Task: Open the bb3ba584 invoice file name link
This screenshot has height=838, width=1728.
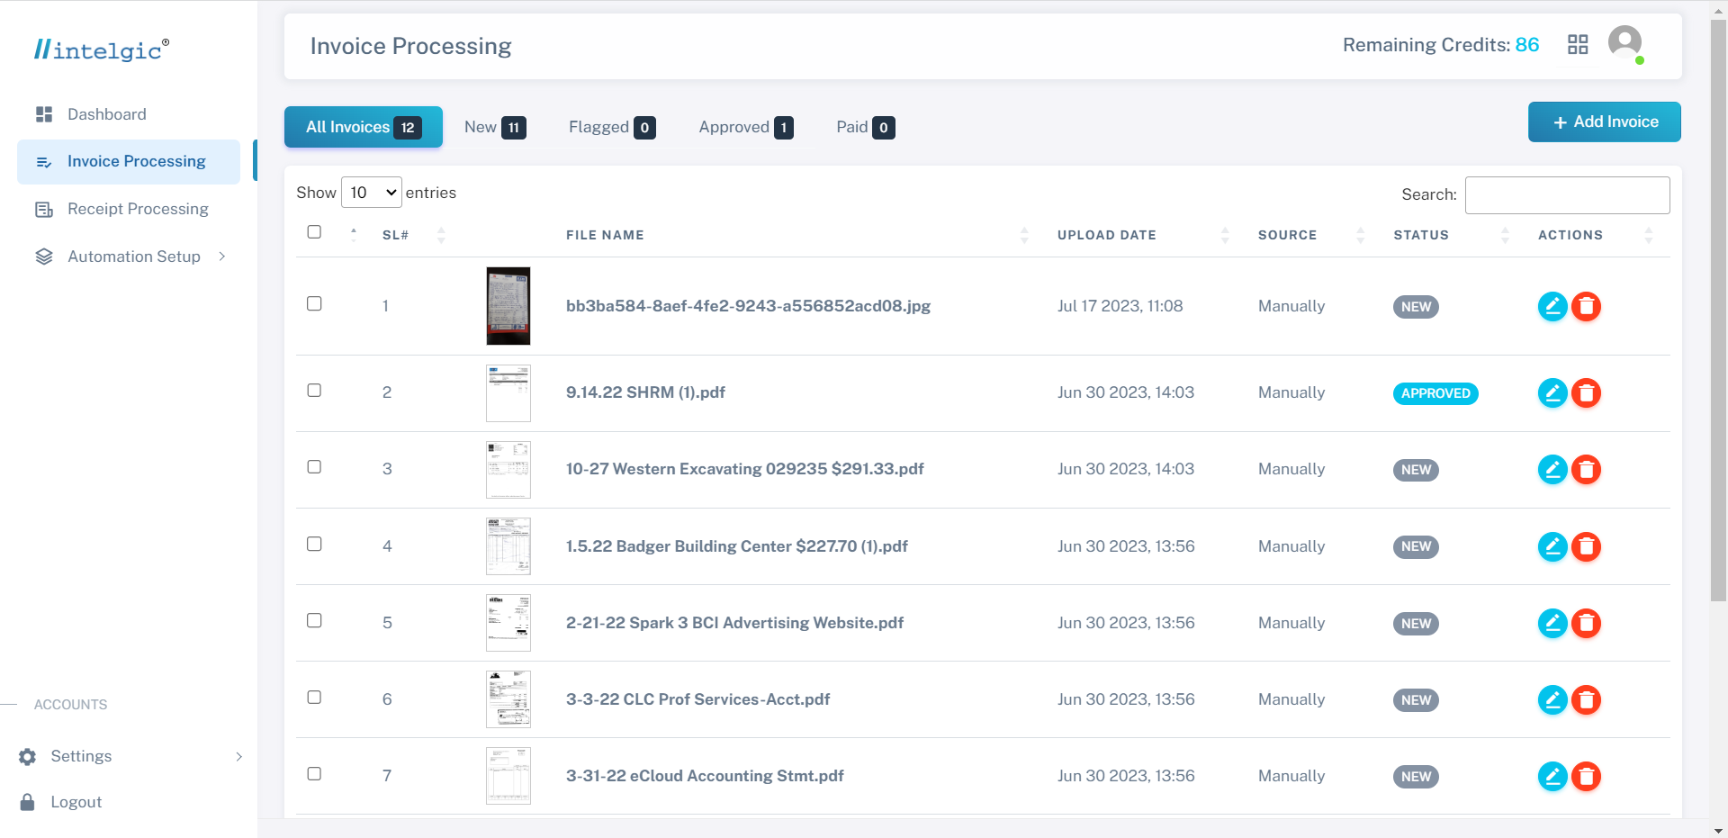Action: pos(748,306)
